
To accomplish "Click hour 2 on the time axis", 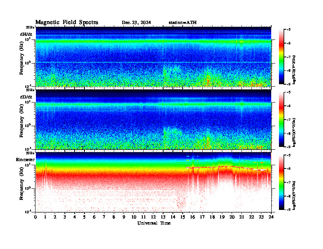I will 55,217.
